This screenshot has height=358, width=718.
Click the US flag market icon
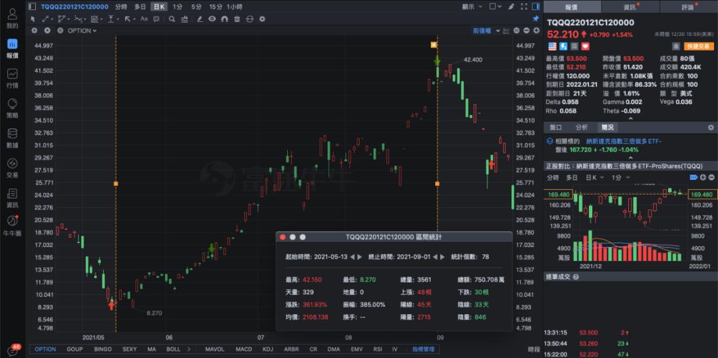tap(552, 46)
